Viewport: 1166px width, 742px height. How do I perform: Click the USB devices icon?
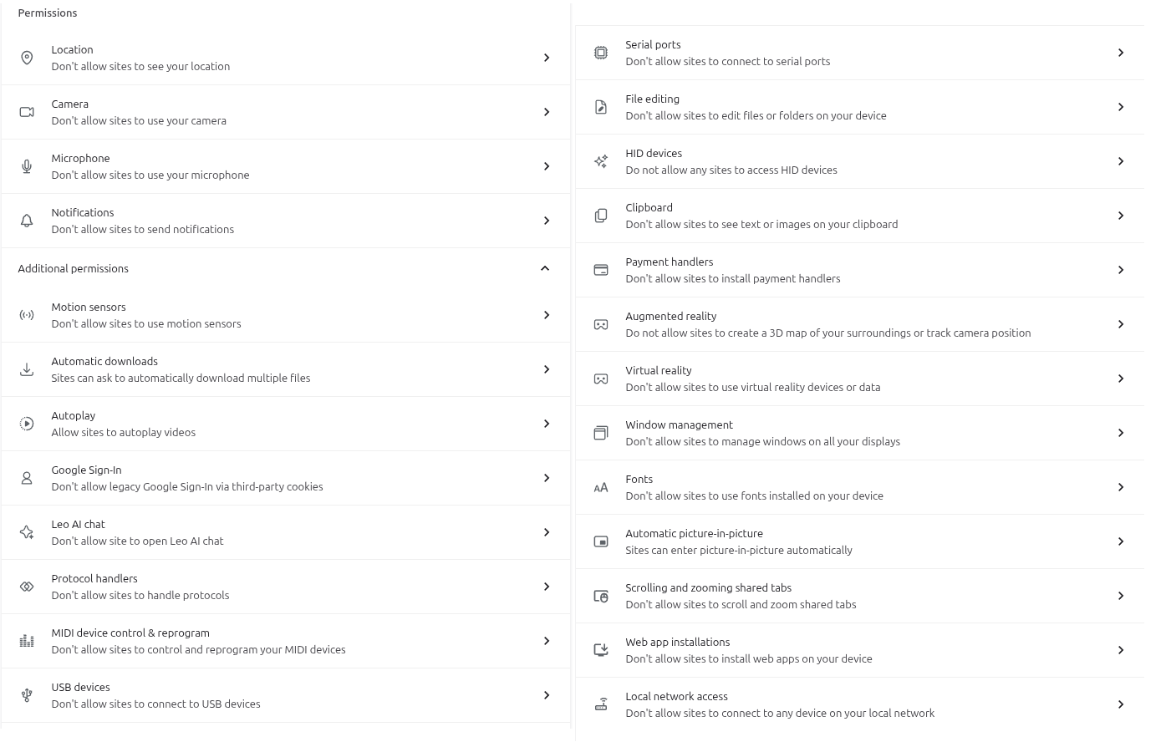click(27, 695)
